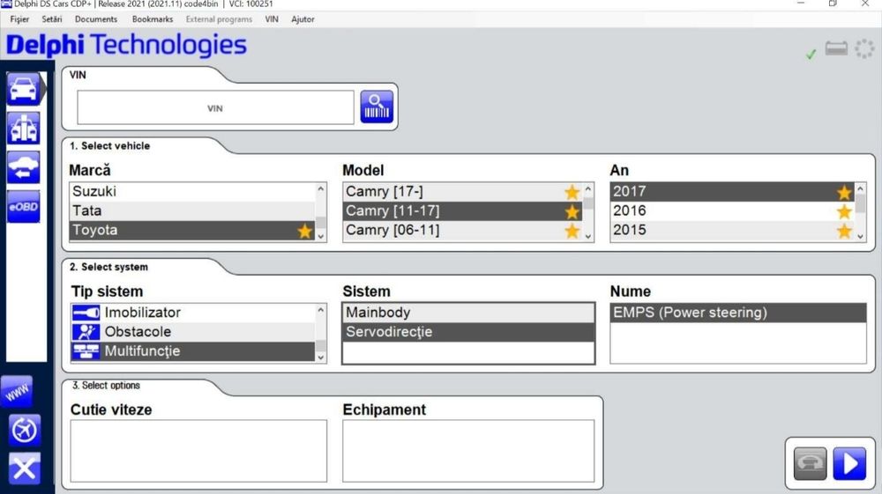Open the www web browser icon
Image resolution: width=882 pixels, height=494 pixels.
tap(17, 391)
